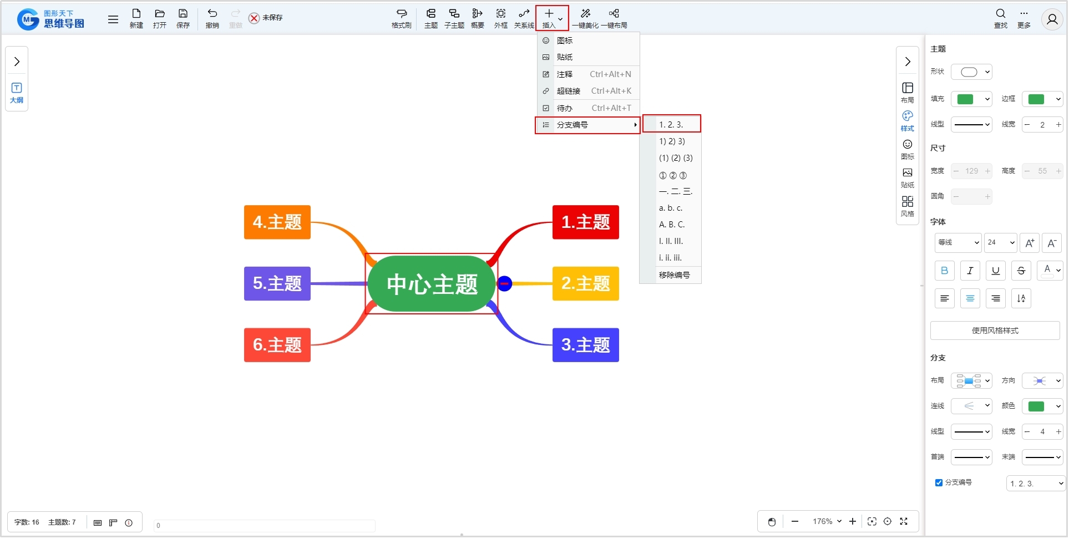1069x539 pixels.
Task: Choose 移除编号 to remove numbering
Action: 672,275
